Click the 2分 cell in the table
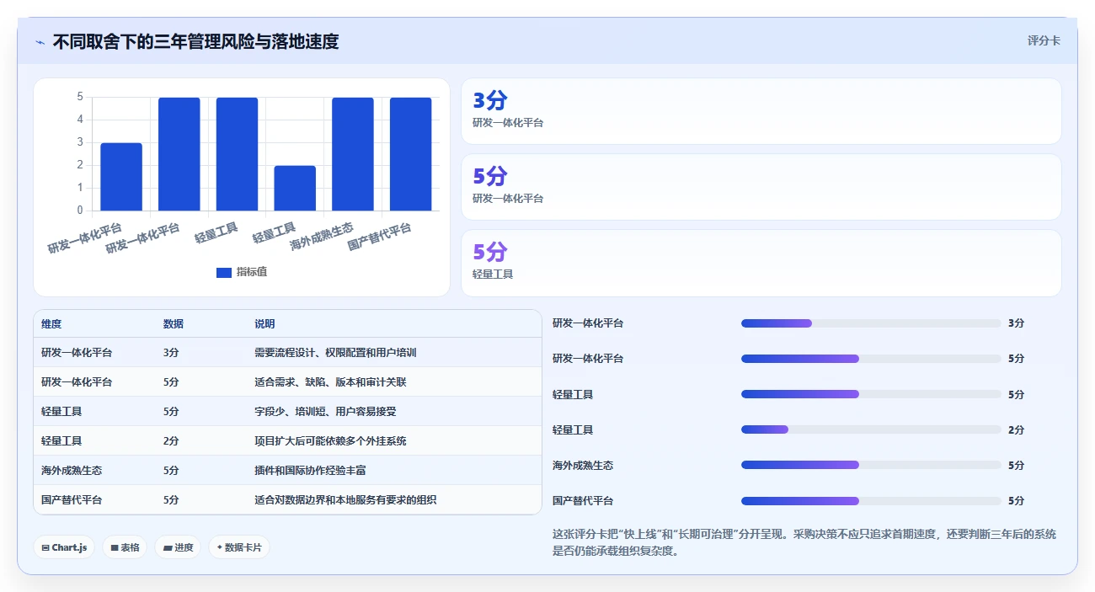 click(x=171, y=441)
